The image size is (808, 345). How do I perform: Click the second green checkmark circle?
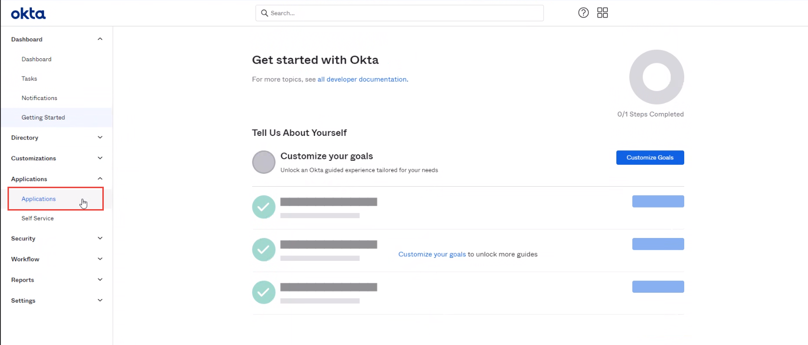pos(264,250)
